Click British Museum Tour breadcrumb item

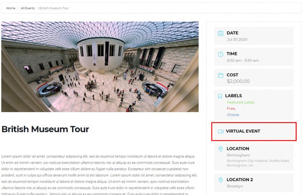click(x=54, y=8)
